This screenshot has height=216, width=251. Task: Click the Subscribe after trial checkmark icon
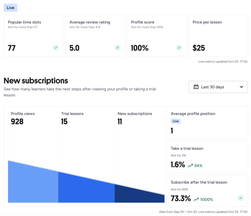point(241,198)
